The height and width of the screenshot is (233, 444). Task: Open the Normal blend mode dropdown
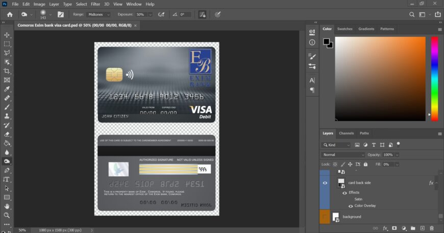point(344,155)
